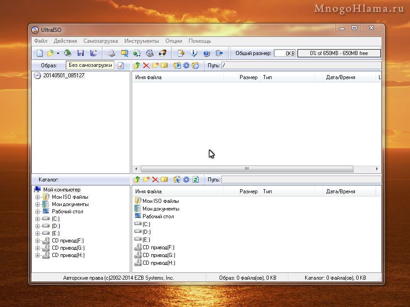Click the image info 'i' icon
410x307 pixels.
(194, 53)
